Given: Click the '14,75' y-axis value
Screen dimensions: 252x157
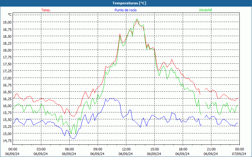Looking at the screenshot, I should coord(7,141).
